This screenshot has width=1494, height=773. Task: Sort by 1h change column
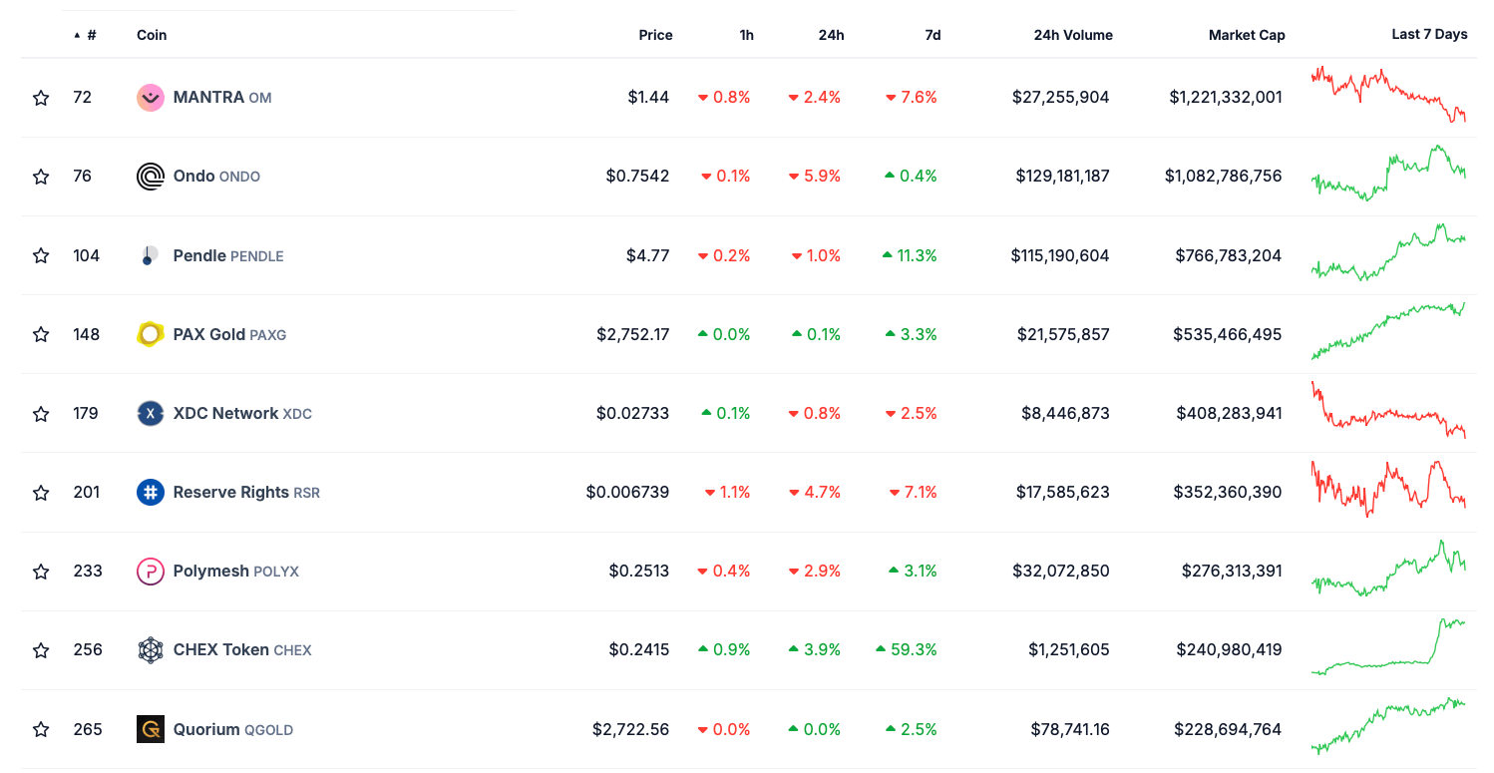click(746, 35)
